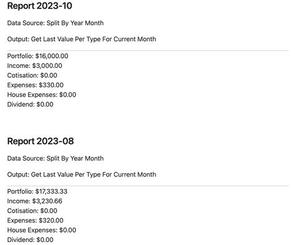Click divider line below 2023-10 Output text
This screenshot has height=245, width=295.
(148, 50)
